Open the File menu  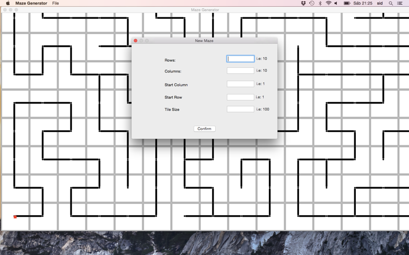click(x=55, y=3)
